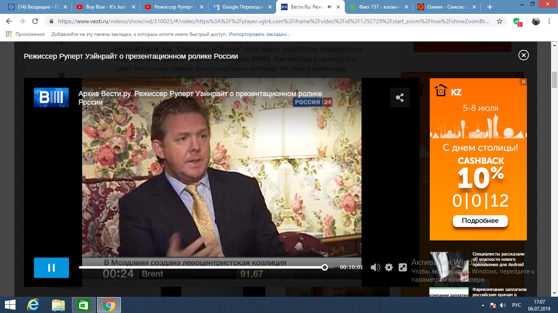The image size is (558, 313).
Task: Close the Google Переводчик tab
Action: point(269,7)
